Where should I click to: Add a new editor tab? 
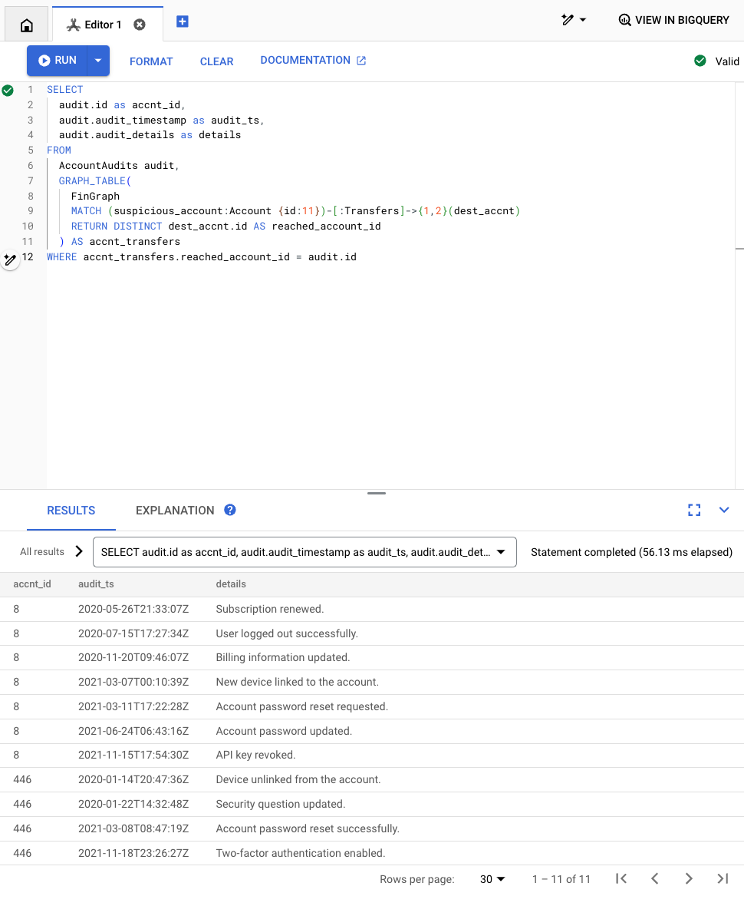click(183, 21)
